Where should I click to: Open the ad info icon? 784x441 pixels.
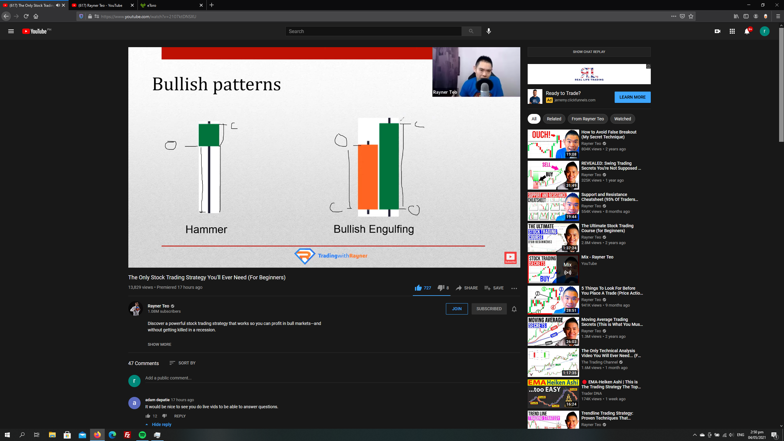point(648,66)
